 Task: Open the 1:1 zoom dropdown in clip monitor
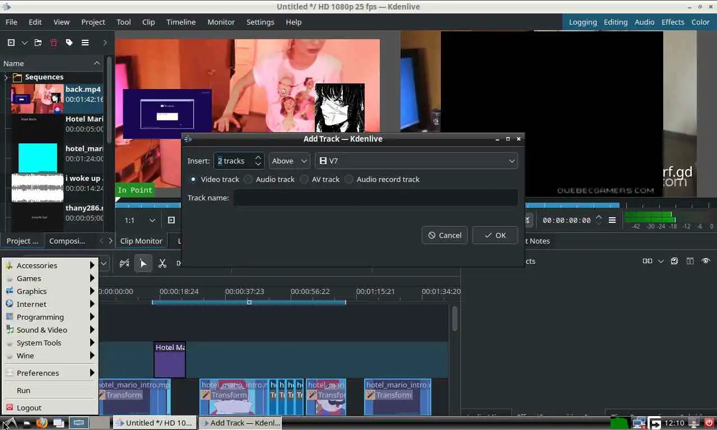coord(139,220)
